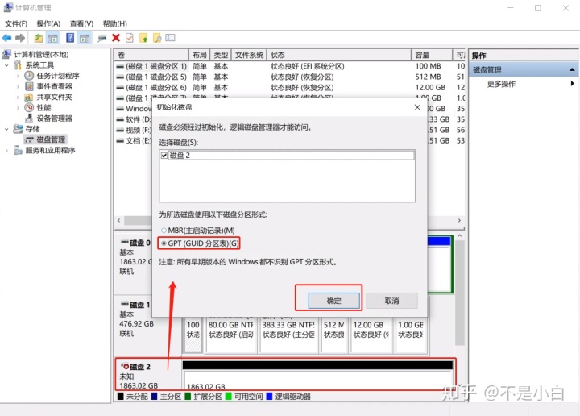Select the 事件查看器 icon in the tree
580x416 pixels.
29,86
